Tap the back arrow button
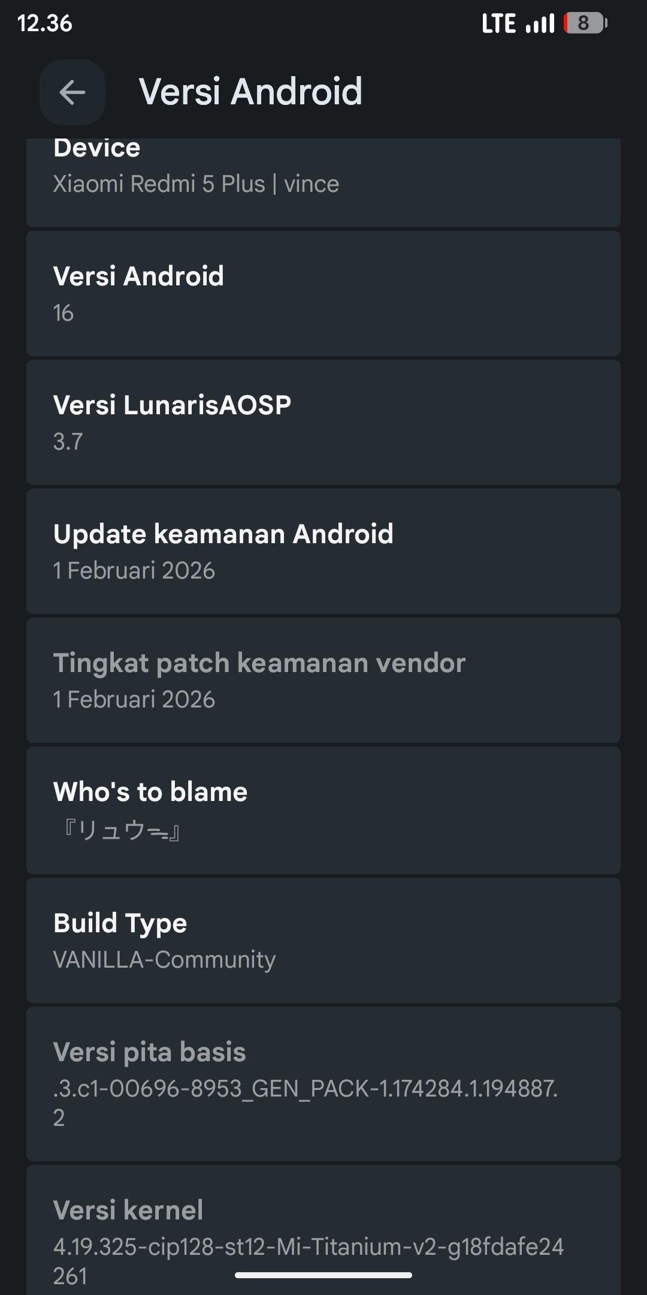 coord(72,92)
